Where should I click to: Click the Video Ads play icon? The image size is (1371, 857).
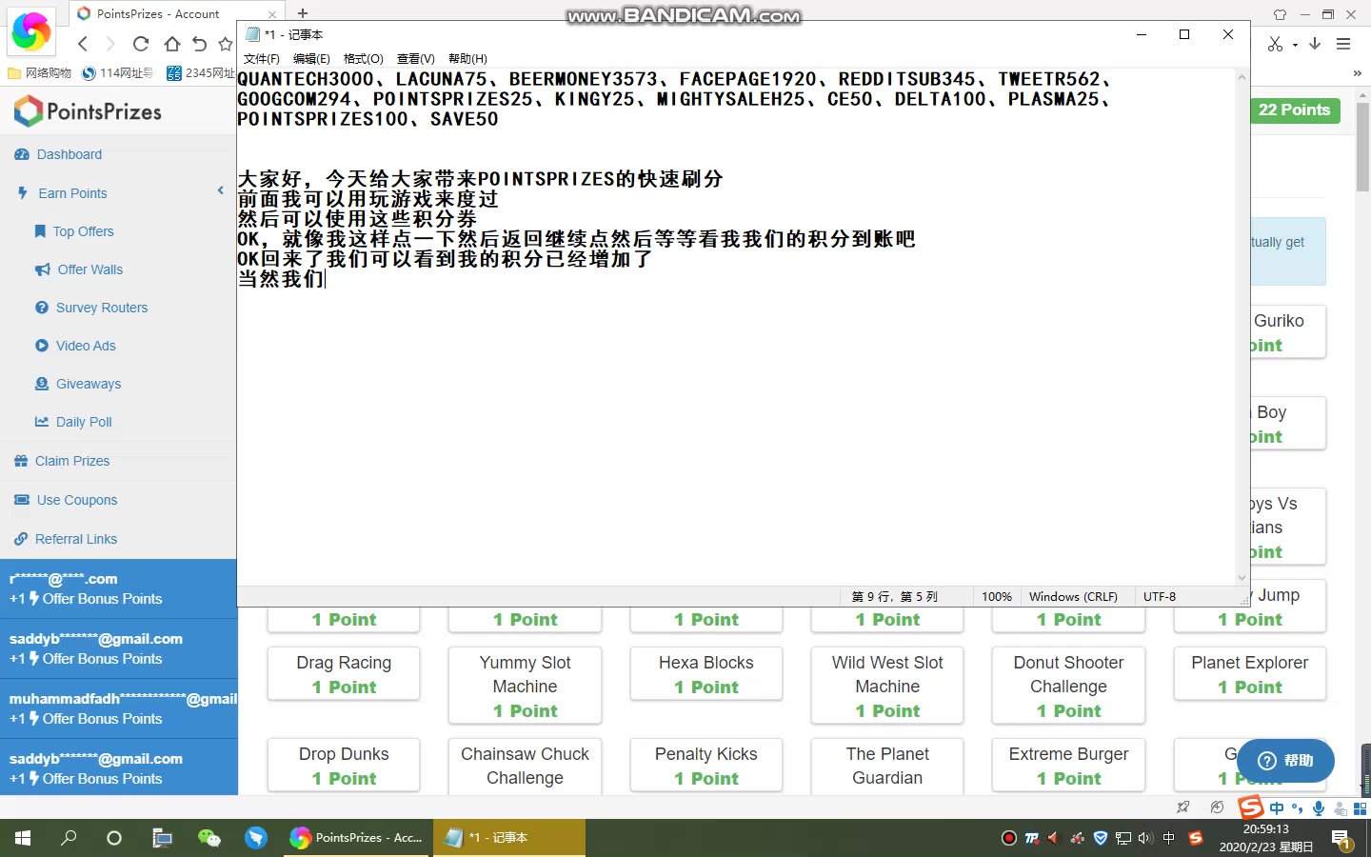click(x=42, y=346)
